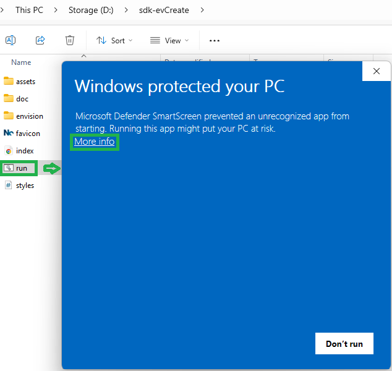Click the Rename icon in toolbar

click(x=11, y=40)
